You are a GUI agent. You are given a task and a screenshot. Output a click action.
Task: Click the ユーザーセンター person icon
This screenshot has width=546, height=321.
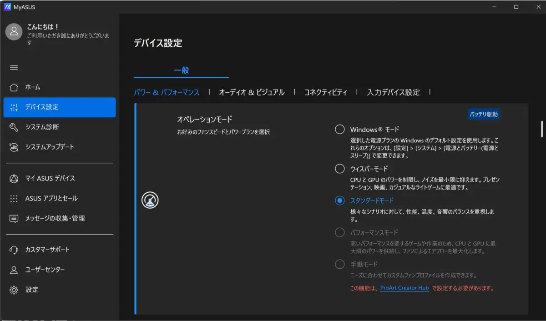(x=14, y=270)
